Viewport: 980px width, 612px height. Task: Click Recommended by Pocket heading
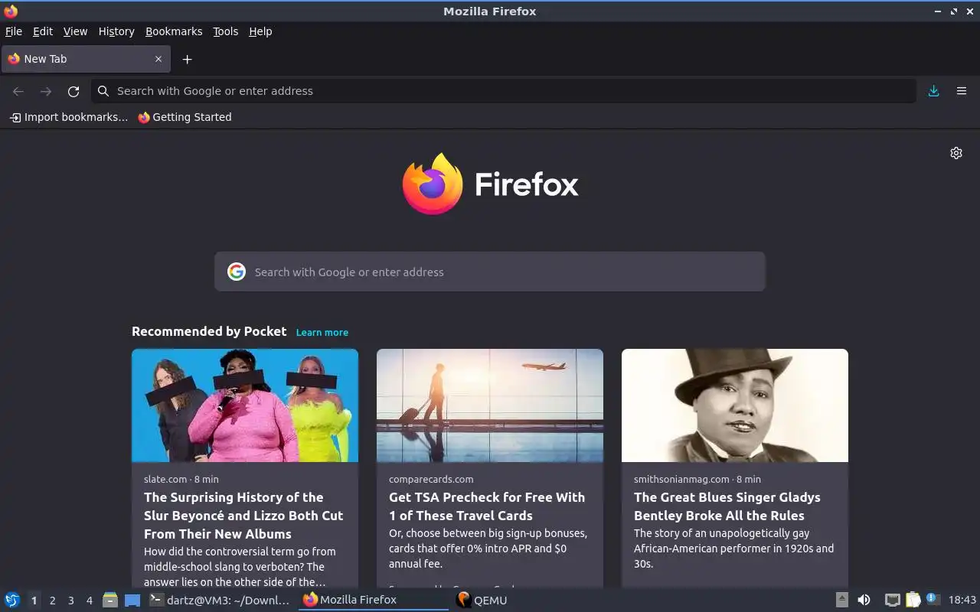point(209,331)
